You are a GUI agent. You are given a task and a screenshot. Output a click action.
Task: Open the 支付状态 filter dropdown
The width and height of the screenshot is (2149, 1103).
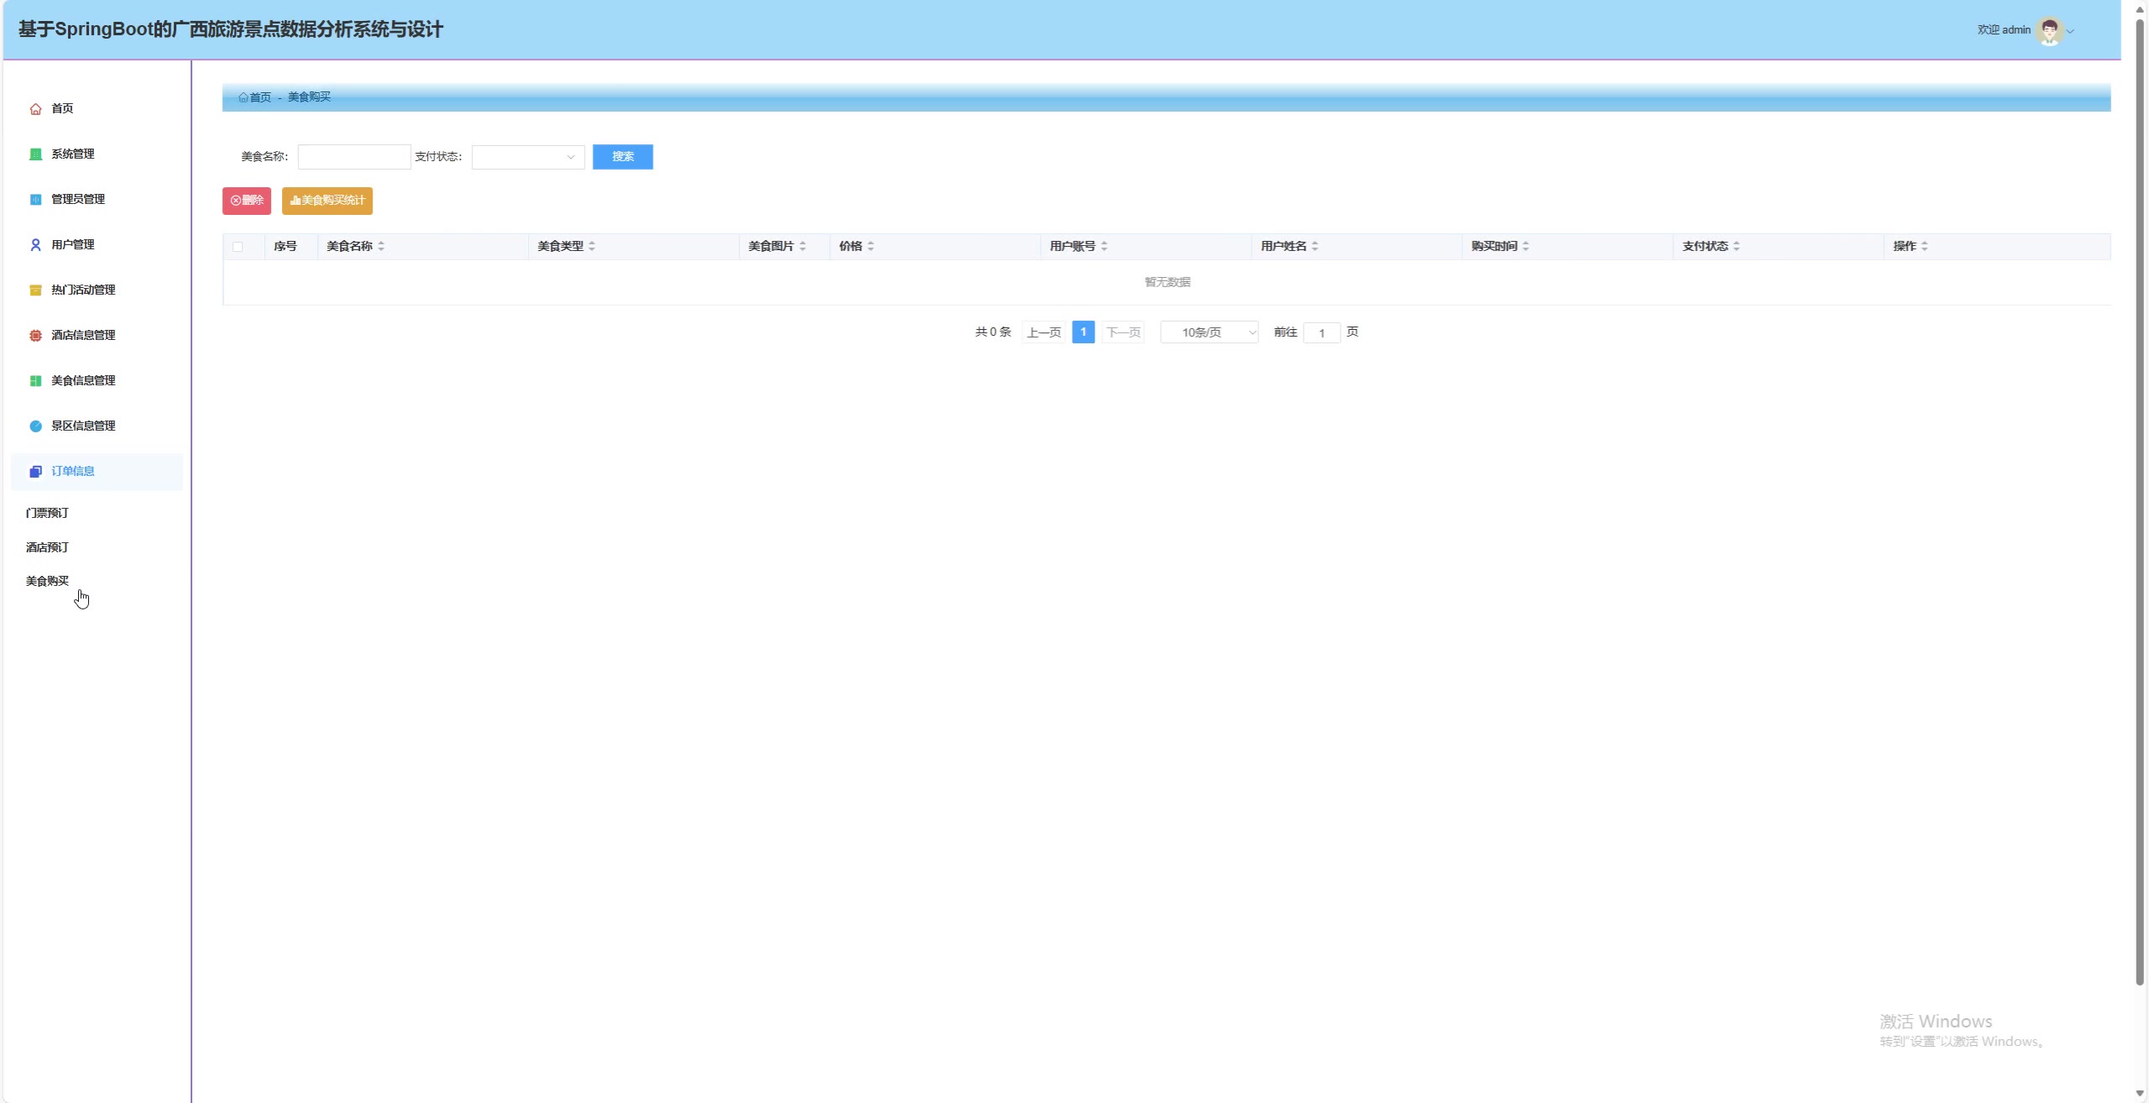(528, 157)
